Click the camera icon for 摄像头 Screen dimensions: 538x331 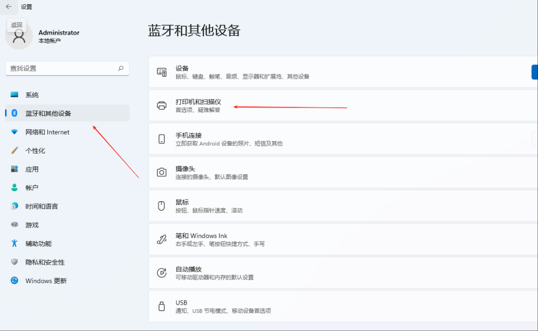point(162,172)
